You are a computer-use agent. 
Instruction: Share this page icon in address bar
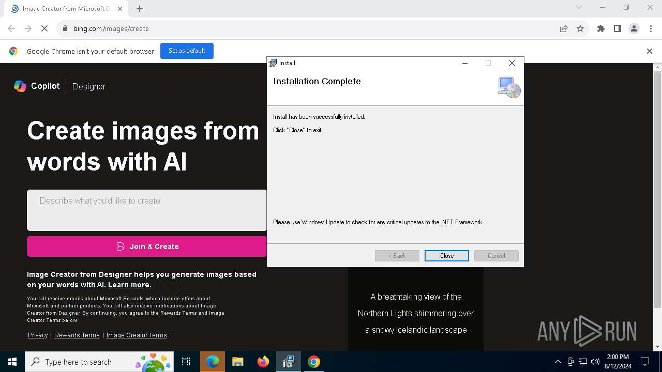tap(564, 28)
